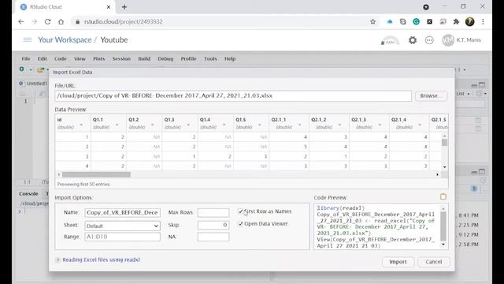
Task: Open the Q2.1_1 column type dropdown
Action: pos(299,125)
